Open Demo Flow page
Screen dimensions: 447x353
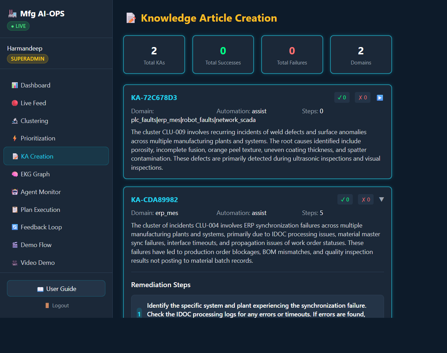point(56,245)
